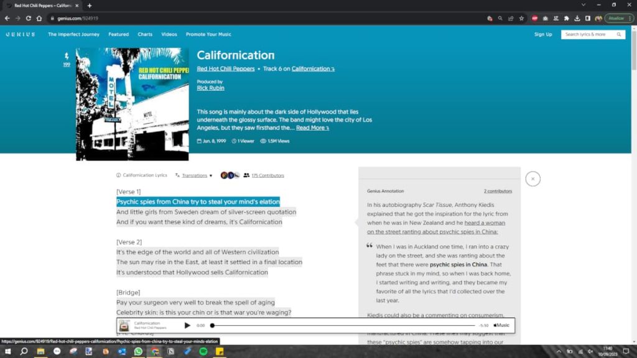Image resolution: width=637 pixels, height=358 pixels.
Task: Click the zoom magnifier in the address bar
Action: click(500, 18)
